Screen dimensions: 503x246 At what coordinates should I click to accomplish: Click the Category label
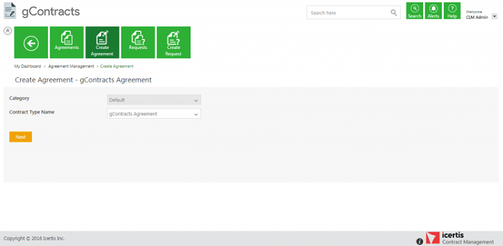tap(19, 98)
